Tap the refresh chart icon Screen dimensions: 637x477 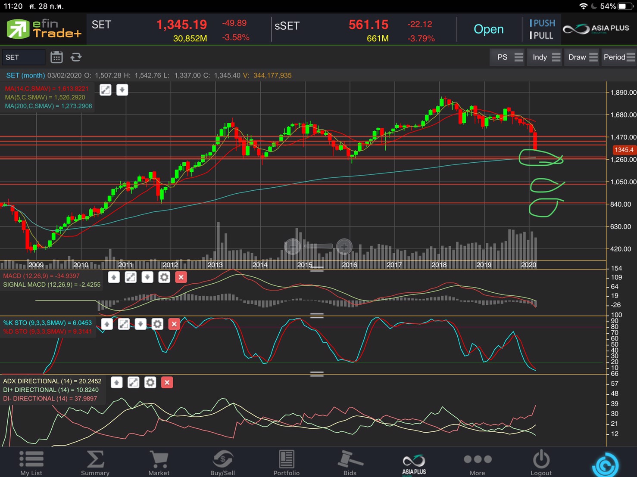pyautogui.click(x=76, y=57)
